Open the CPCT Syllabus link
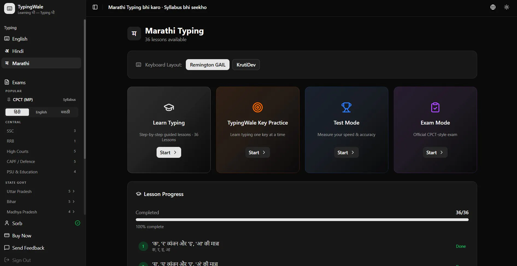The height and width of the screenshot is (266, 517). (69, 99)
